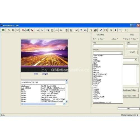The height and width of the screenshot is (140, 140).
Task: Click the circuit sunset splash image
Action: [x=45, y=52]
